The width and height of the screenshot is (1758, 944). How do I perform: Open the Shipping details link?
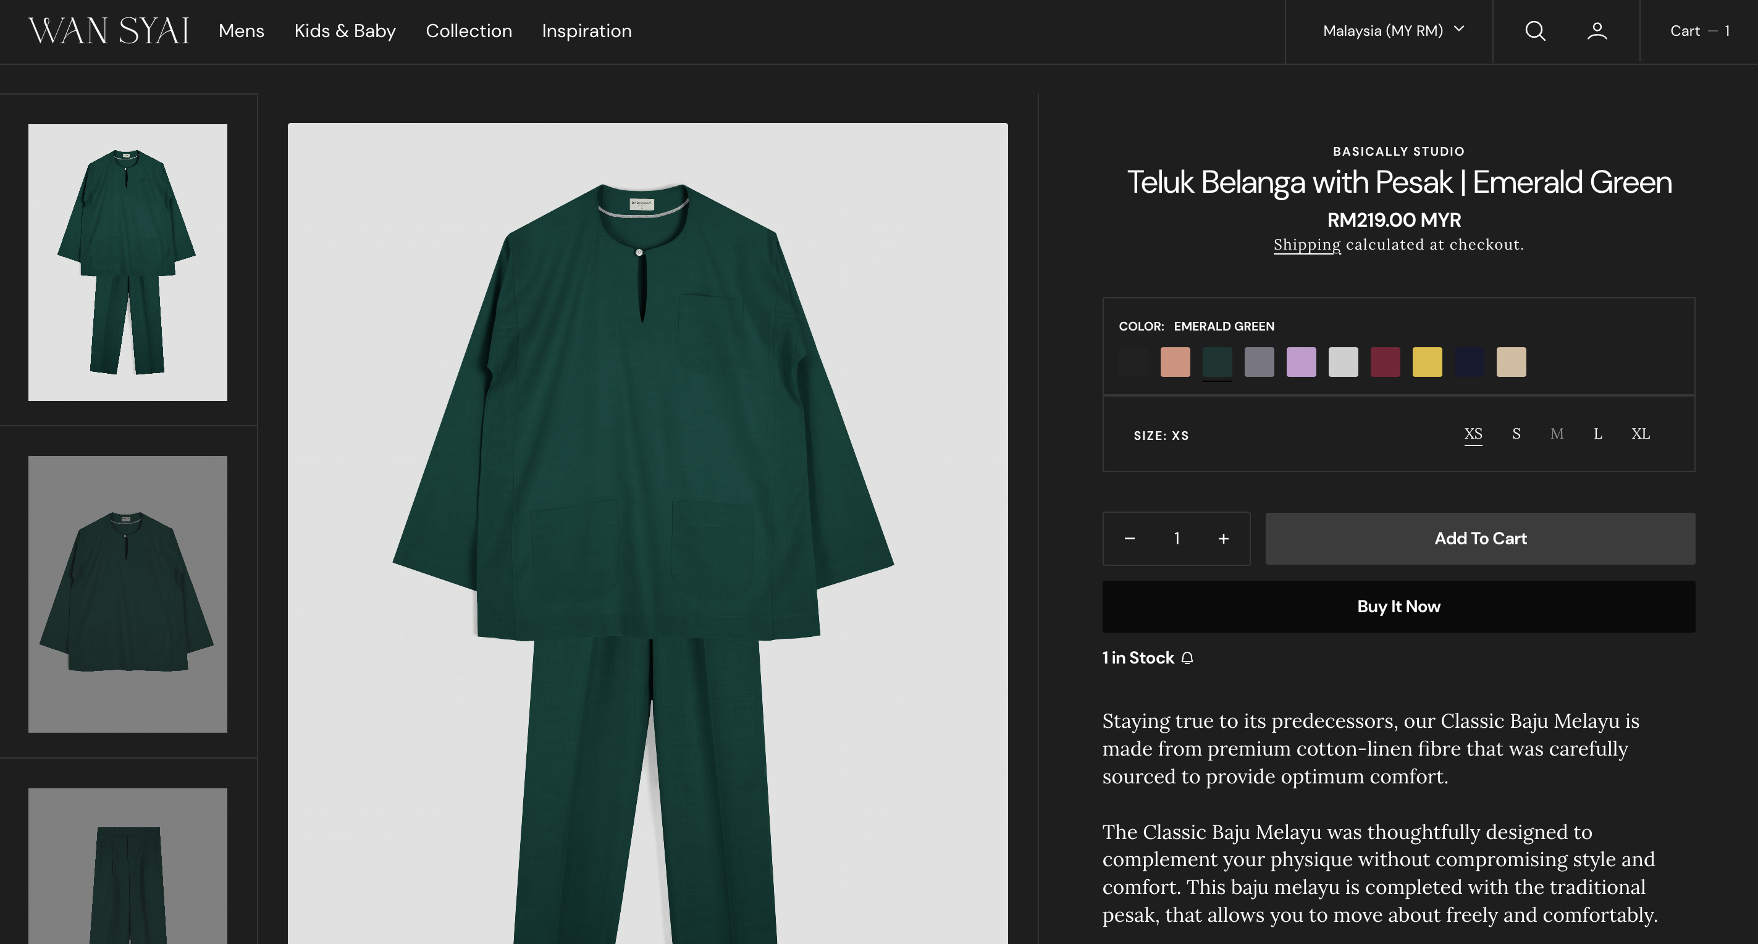click(x=1306, y=245)
